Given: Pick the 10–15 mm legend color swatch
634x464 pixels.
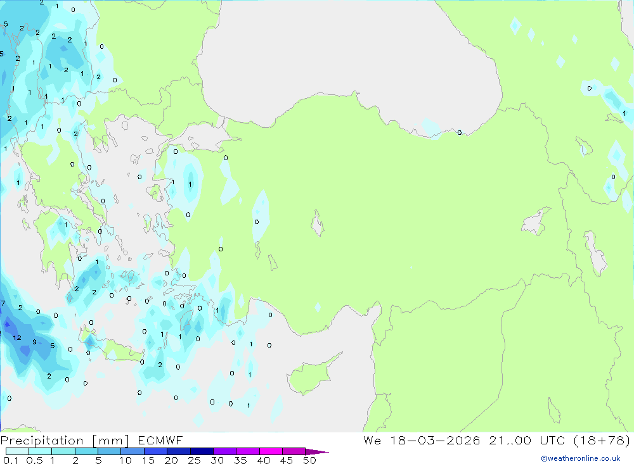Looking at the screenshot, I should 133,451.
